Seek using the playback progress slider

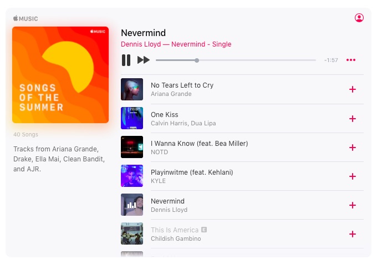(x=236, y=60)
